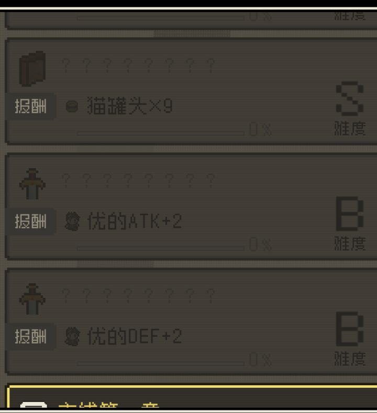Click 报酬 label on DEF+2 quest
This screenshot has height=413, width=377.
[30, 337]
